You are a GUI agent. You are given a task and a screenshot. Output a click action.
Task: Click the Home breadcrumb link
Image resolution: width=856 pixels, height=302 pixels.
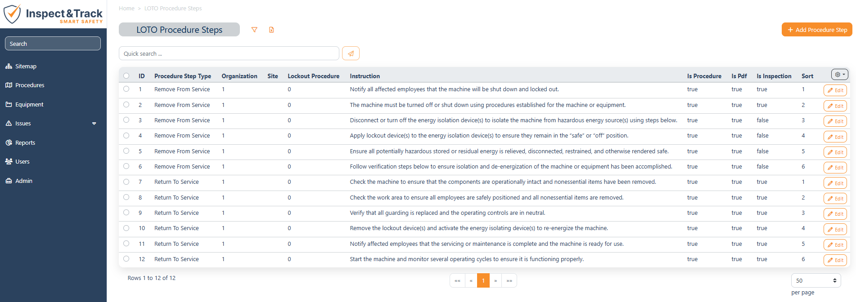click(x=126, y=9)
